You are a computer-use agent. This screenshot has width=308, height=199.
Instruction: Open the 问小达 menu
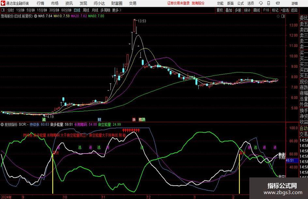point(99,3)
